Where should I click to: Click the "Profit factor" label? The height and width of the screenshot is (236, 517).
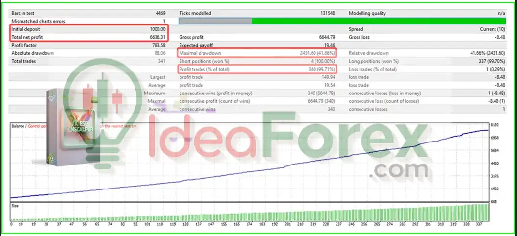point(24,45)
